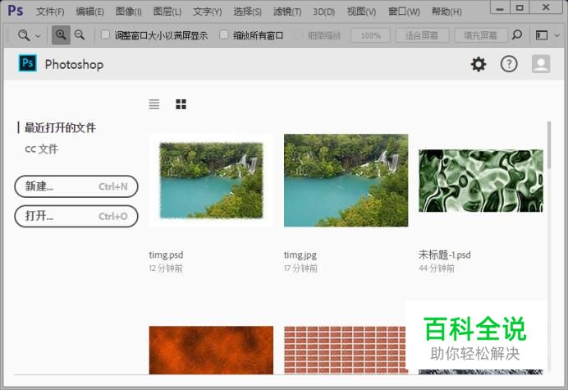This screenshot has width=568, height=390.
Task: Open the 视图(V) menu
Action: point(361,11)
